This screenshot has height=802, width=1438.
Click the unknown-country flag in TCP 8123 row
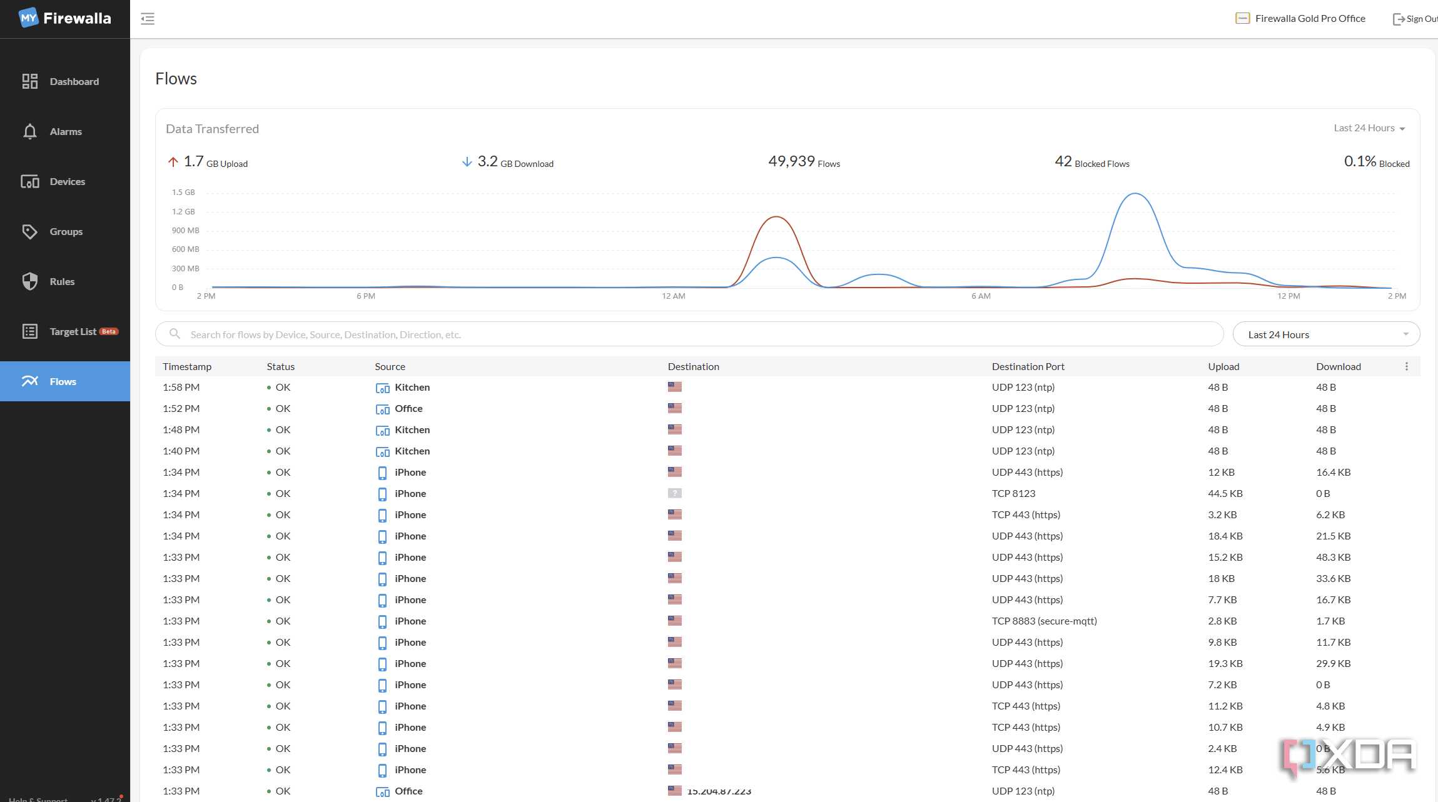tap(674, 493)
